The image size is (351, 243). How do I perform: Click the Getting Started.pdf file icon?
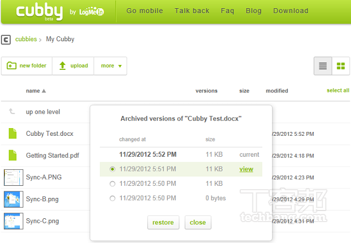13,155
